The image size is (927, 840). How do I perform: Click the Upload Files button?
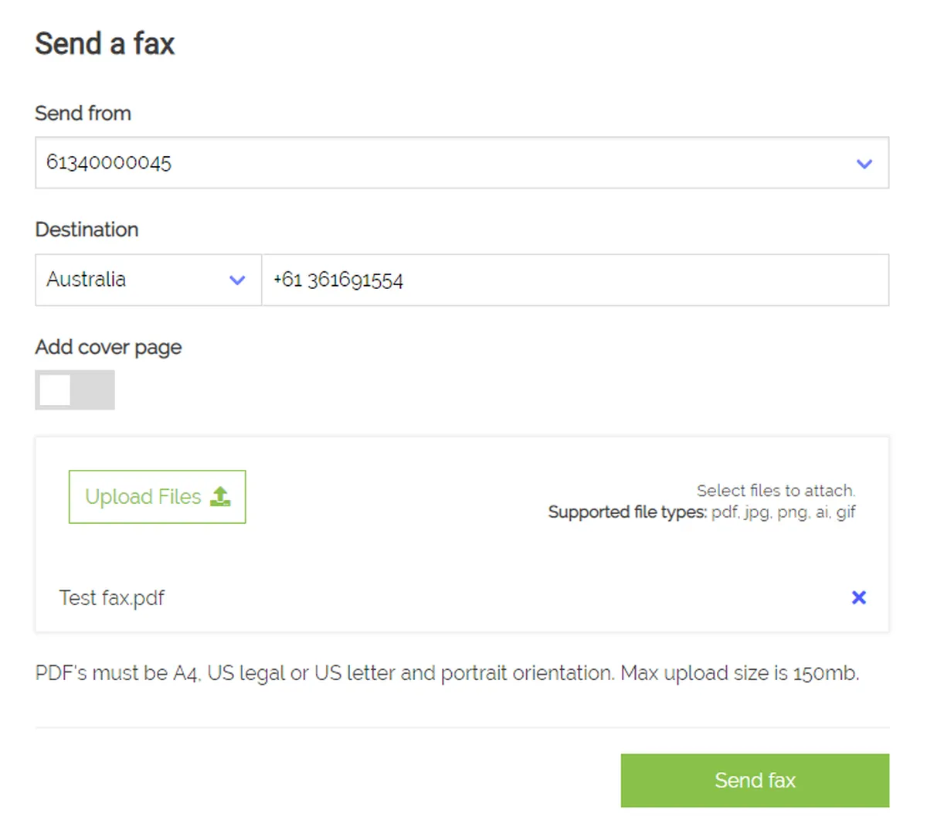click(157, 497)
